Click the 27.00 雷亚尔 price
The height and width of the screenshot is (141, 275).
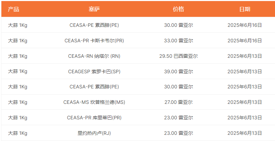[178, 102]
